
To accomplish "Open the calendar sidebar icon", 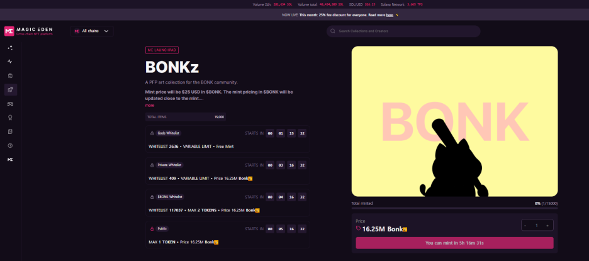I will point(11,75).
